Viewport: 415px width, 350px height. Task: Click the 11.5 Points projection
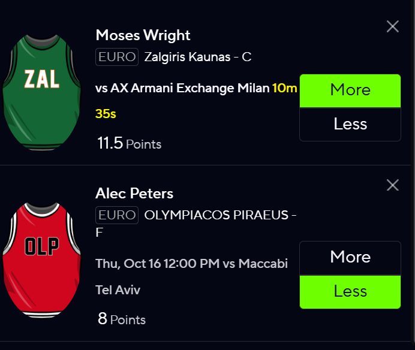point(129,143)
